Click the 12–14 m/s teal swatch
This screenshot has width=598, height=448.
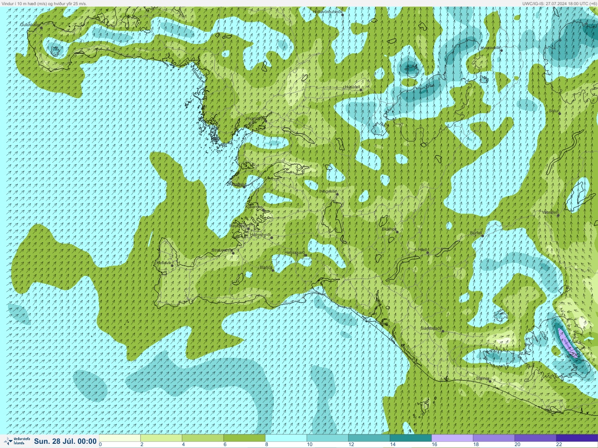(x=369, y=438)
